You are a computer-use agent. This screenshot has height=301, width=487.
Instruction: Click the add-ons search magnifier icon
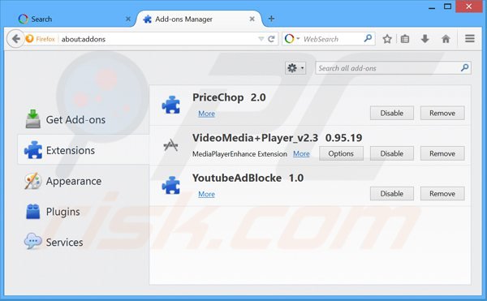(464, 67)
